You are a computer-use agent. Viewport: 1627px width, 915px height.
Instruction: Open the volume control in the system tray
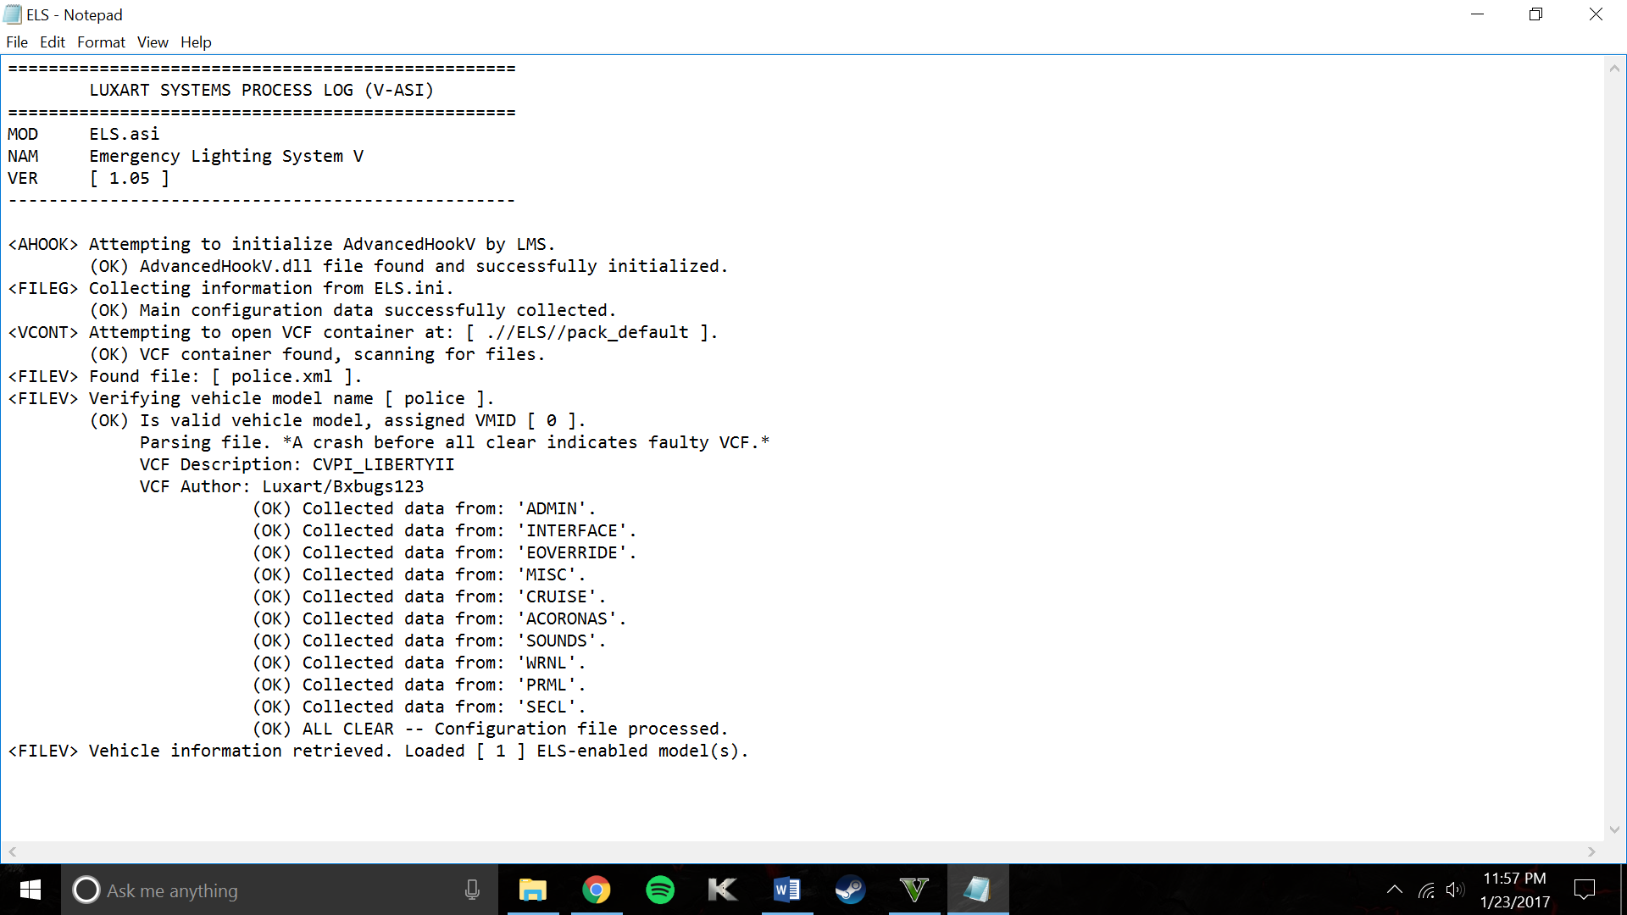1455,890
